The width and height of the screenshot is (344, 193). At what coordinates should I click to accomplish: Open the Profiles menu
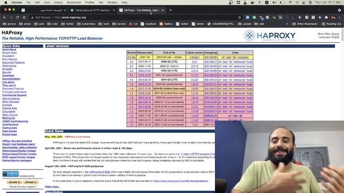point(90,2)
